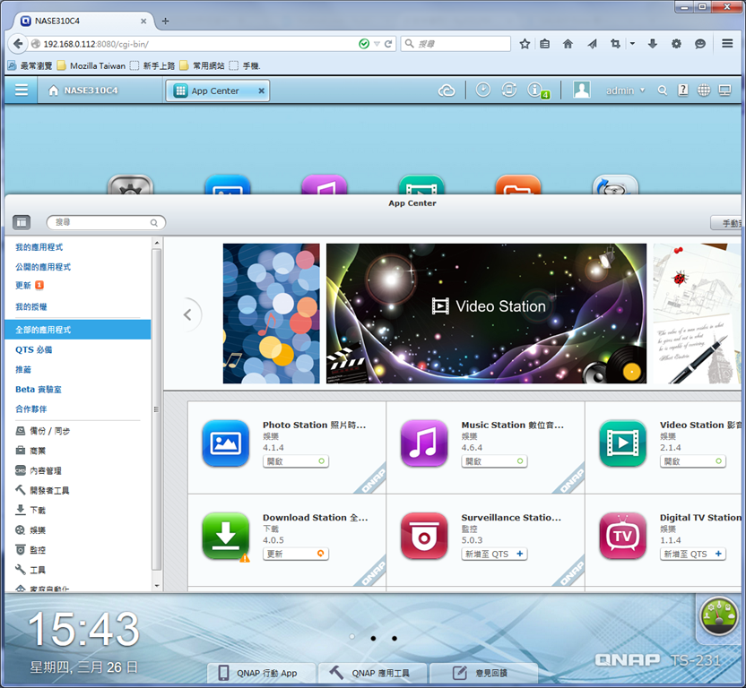Select the 下載 (Download) category

(30, 510)
